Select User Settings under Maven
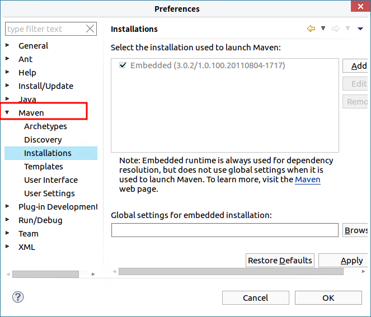Image resolution: width=371 pixels, height=317 pixels. click(x=49, y=193)
